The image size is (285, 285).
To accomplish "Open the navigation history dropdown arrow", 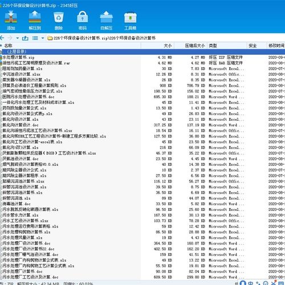I will (18, 38).
